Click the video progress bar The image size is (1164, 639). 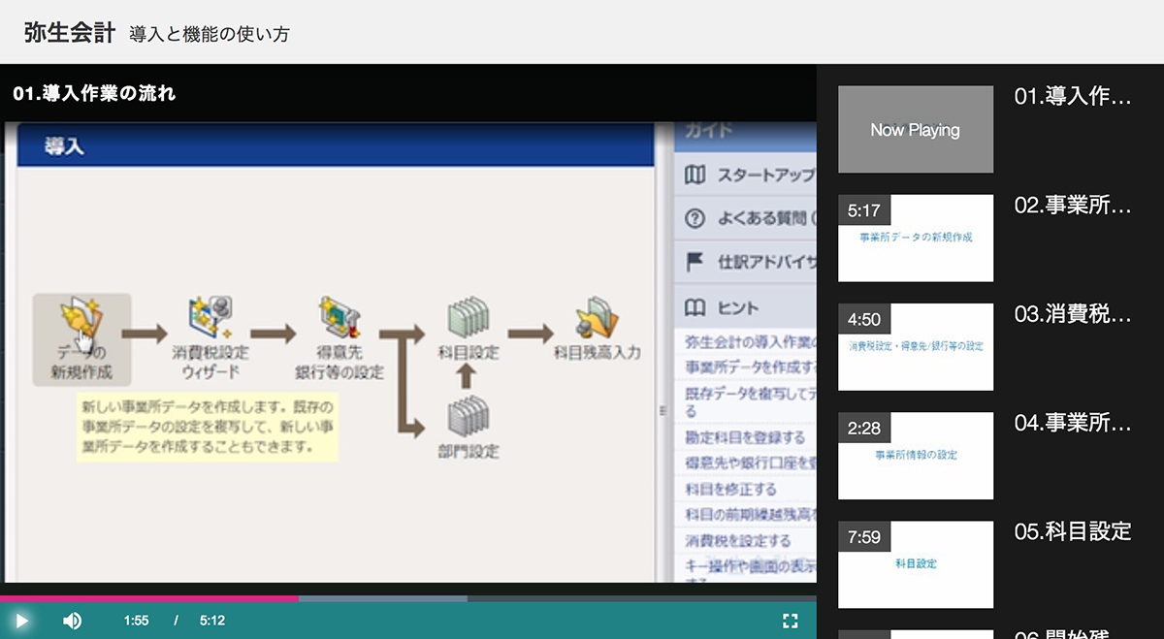[x=408, y=598]
